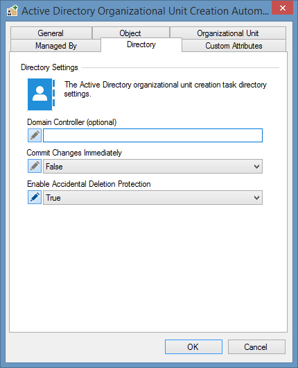Open the combo box showing True
The width and height of the screenshot is (298, 368).
pyautogui.click(x=152, y=198)
